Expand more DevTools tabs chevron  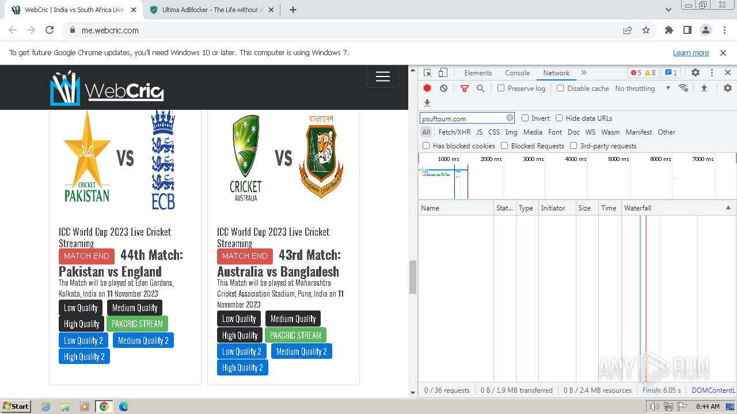584,73
